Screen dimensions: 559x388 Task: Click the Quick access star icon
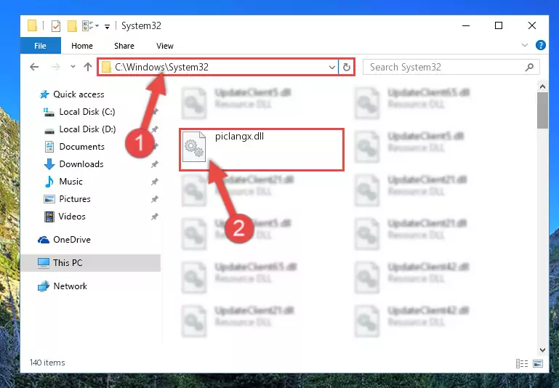pyautogui.click(x=44, y=94)
